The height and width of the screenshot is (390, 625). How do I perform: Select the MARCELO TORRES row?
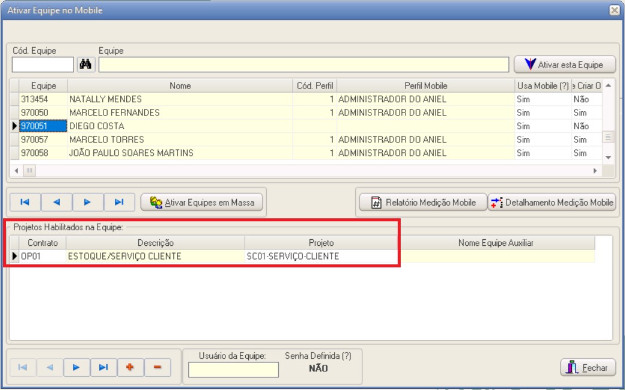tap(106, 139)
